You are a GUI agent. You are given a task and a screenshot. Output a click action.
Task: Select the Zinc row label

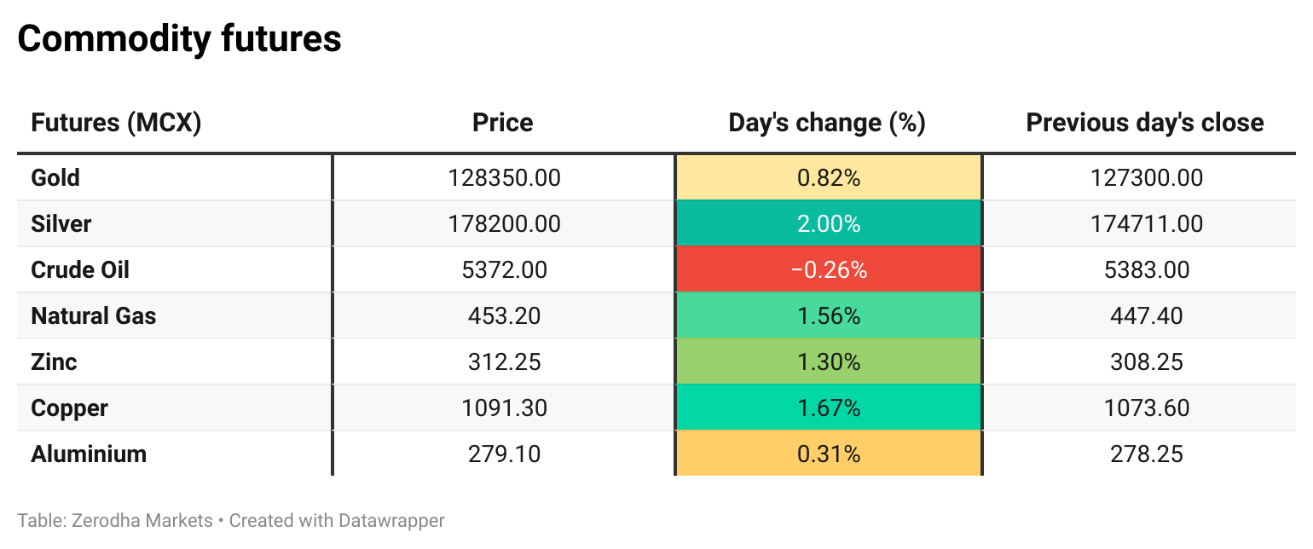[54, 362]
